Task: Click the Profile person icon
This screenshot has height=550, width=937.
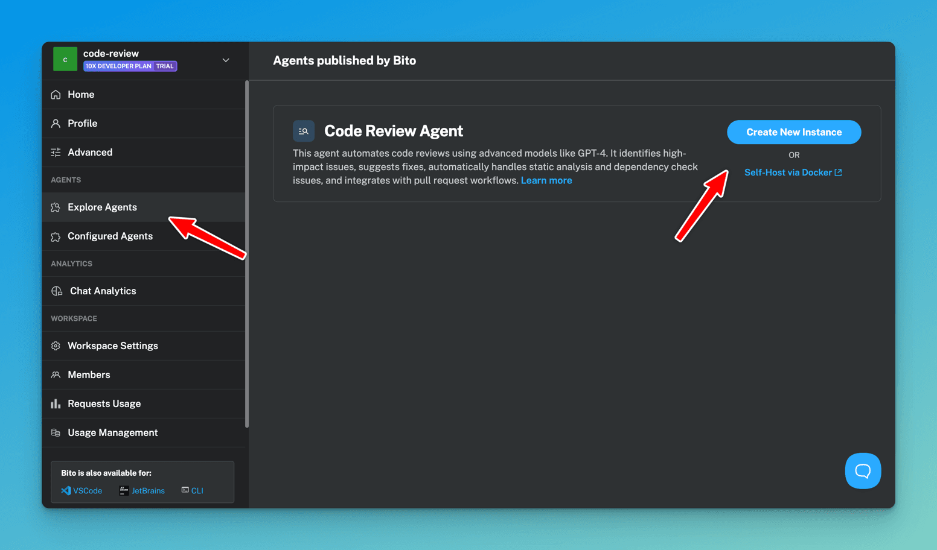Action: pos(56,124)
